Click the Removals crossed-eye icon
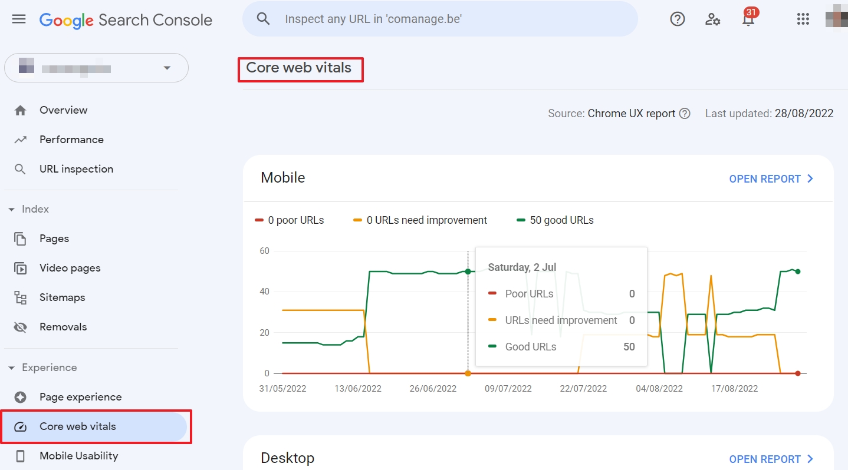This screenshot has height=470, width=848. coord(20,327)
